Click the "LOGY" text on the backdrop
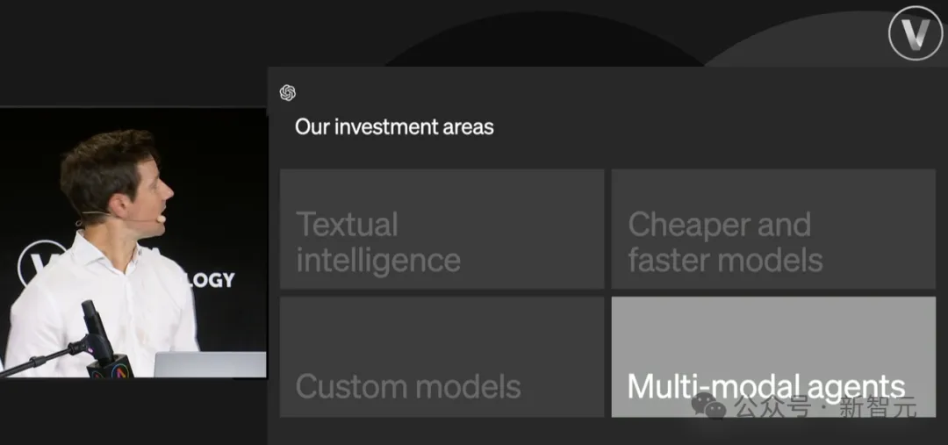Screen dimensions: 948x445 (x=208, y=280)
